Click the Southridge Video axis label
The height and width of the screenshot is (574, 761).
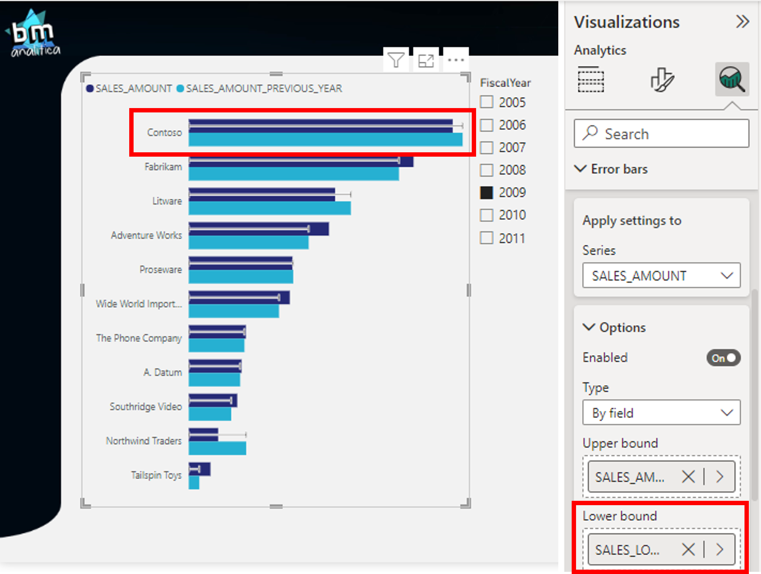[146, 406]
